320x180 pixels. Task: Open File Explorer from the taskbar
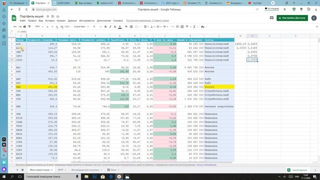[86, 176]
